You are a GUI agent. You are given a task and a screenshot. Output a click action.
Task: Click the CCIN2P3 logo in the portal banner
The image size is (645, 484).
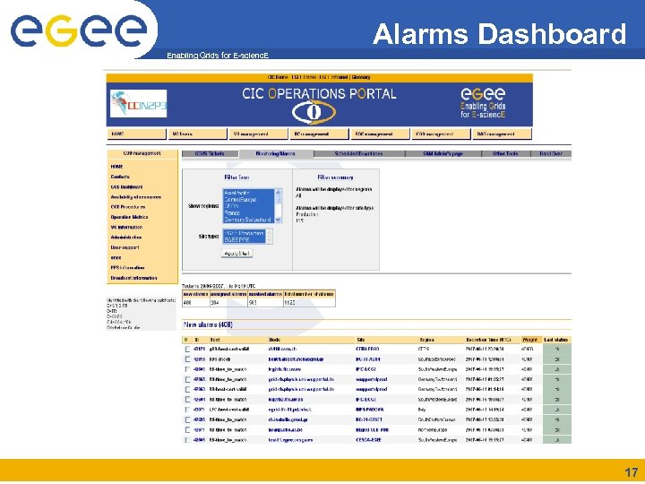139,104
